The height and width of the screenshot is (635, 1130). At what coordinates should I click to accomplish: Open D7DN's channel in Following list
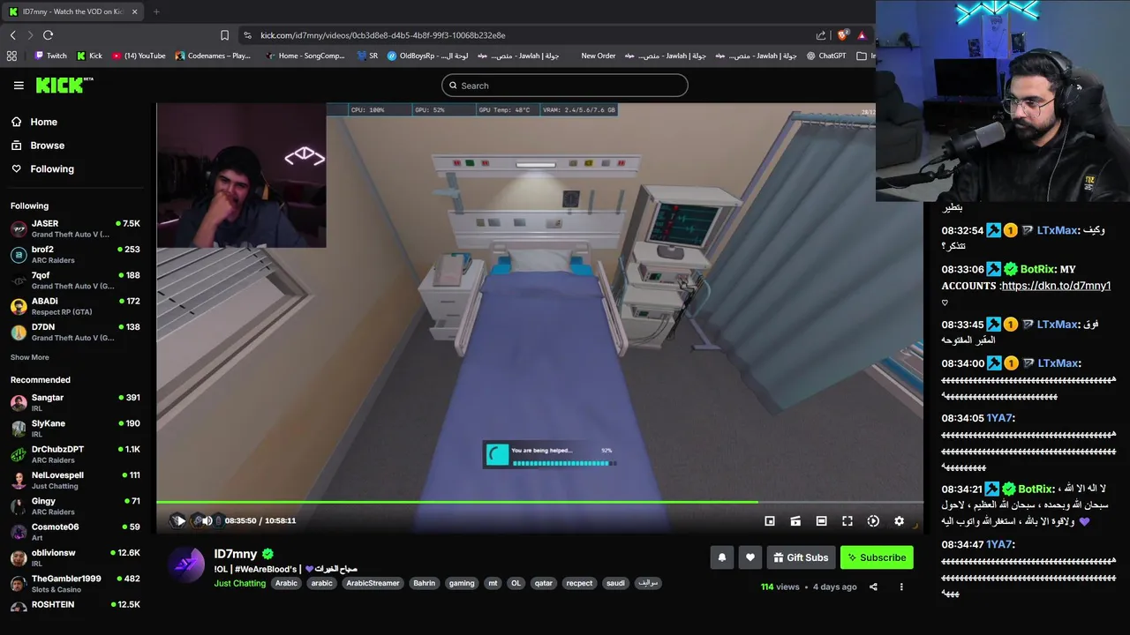[75, 332]
